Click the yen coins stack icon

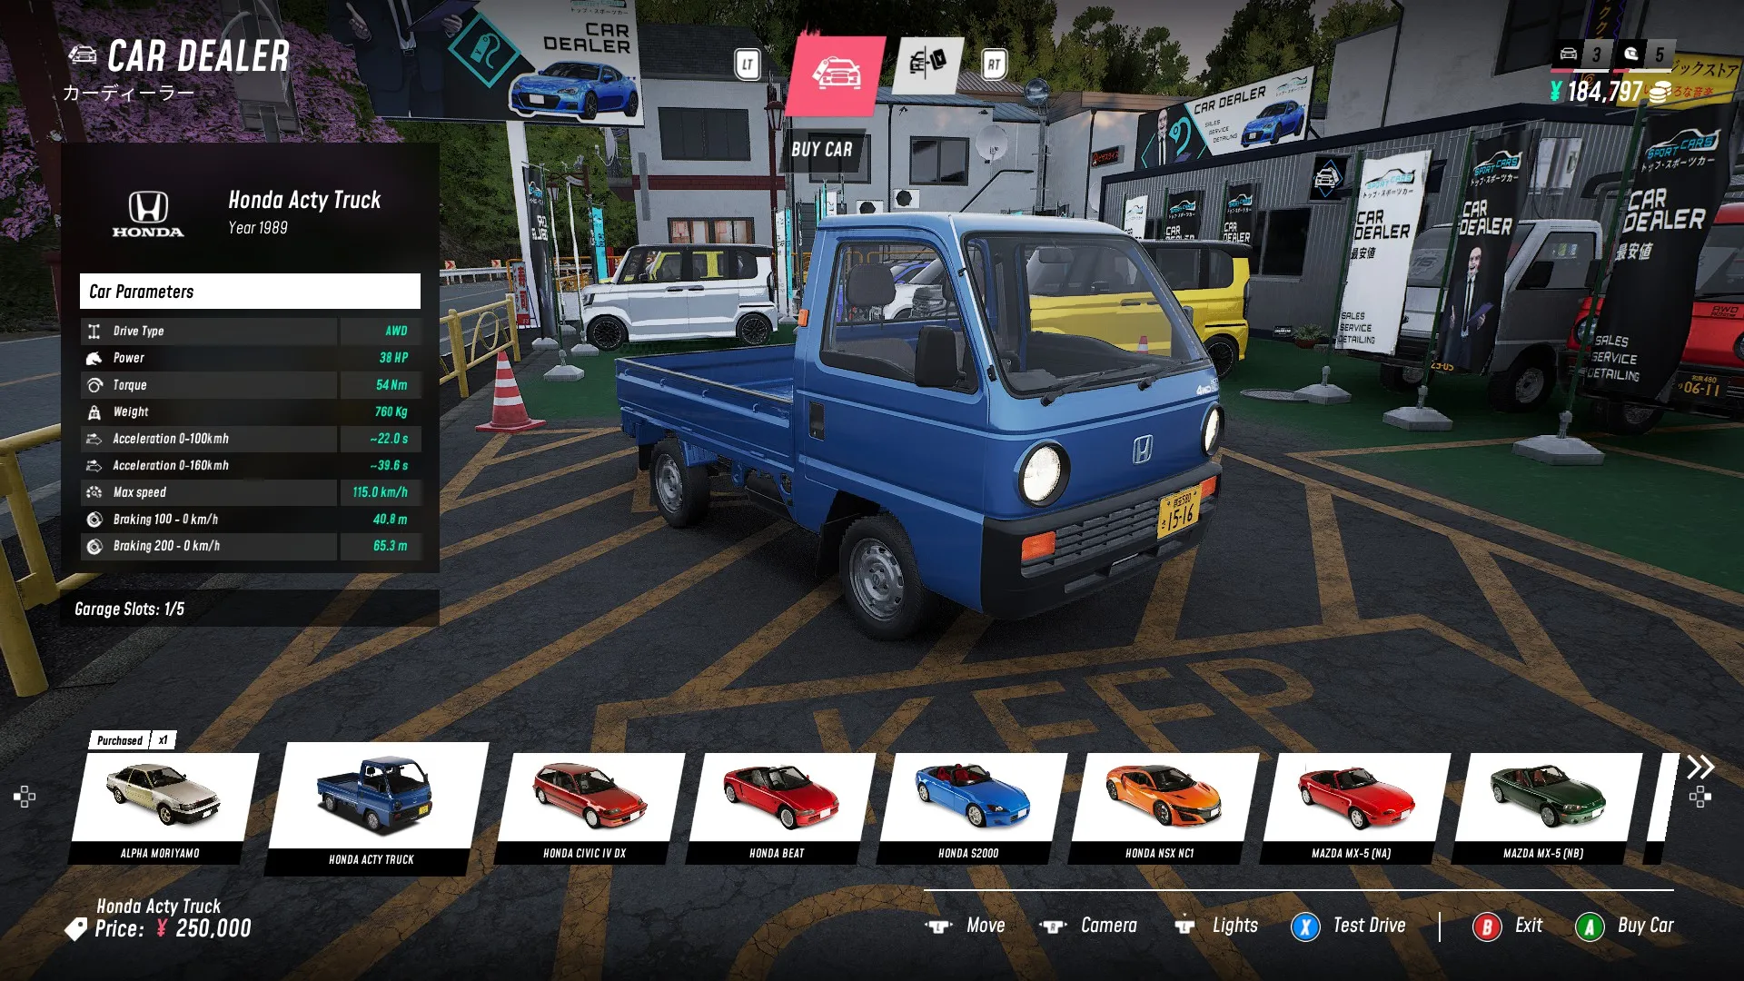[1660, 92]
